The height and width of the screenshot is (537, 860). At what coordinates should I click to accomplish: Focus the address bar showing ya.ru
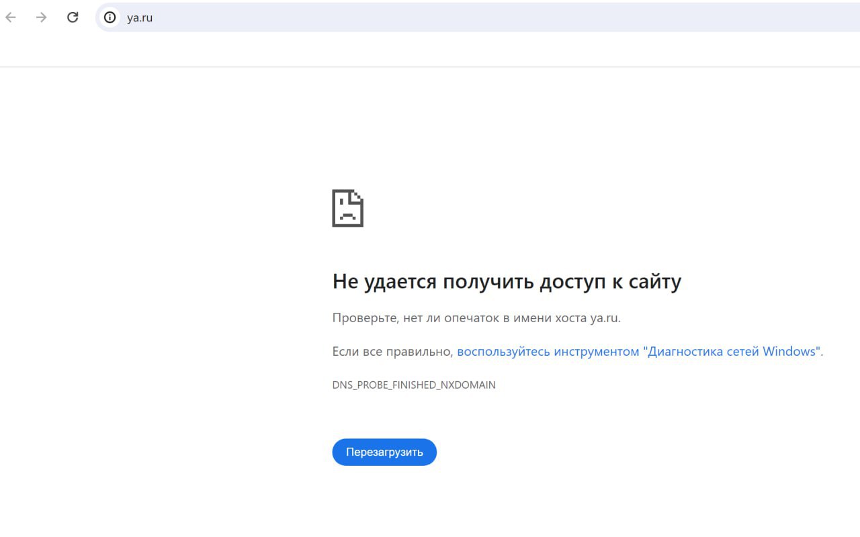tap(140, 18)
